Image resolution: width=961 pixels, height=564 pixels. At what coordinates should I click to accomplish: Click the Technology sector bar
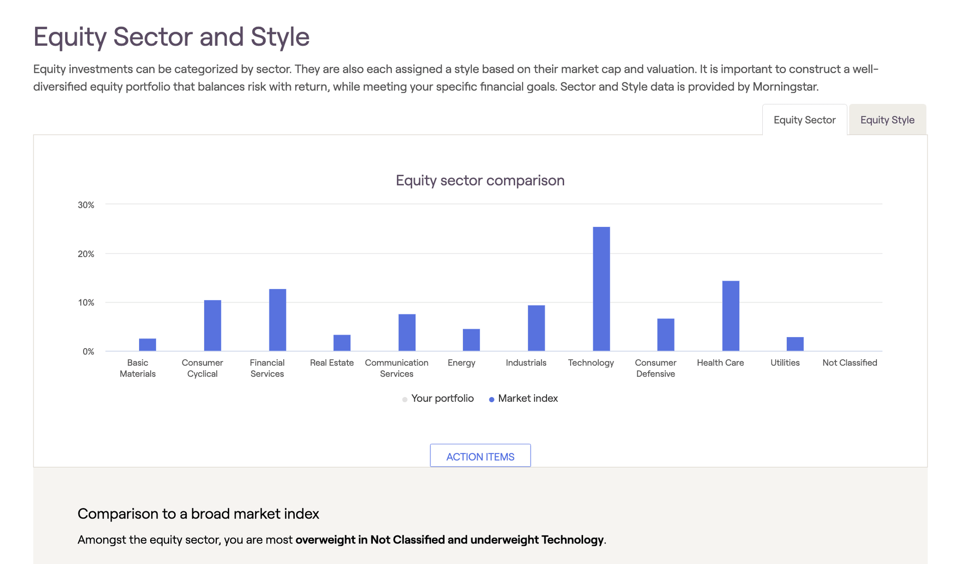601,288
